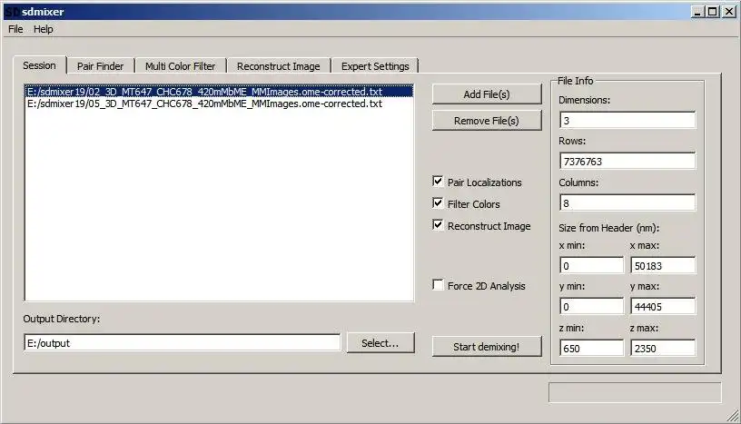Disable the Reconstruct Image checkbox

tap(438, 224)
